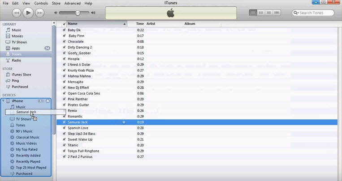342x181 pixels.
Task: Open the Controls menu
Action: tap(41, 3)
